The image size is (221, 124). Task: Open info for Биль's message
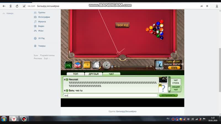tap(67, 91)
